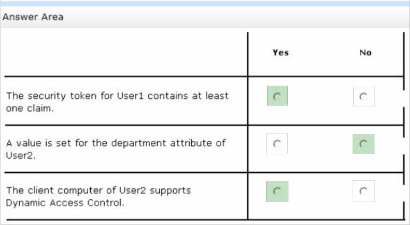
Task: Click the 'User2.' text under department statement
Action: pyautogui.click(x=20, y=156)
